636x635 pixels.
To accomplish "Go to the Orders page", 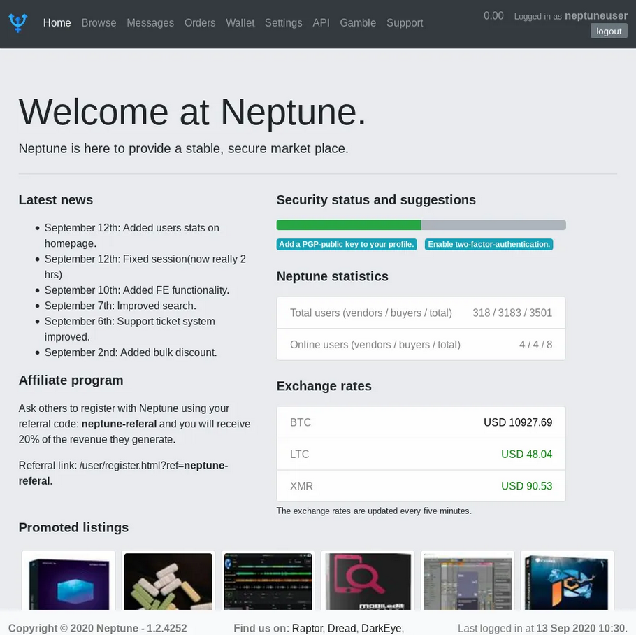I will tap(200, 22).
